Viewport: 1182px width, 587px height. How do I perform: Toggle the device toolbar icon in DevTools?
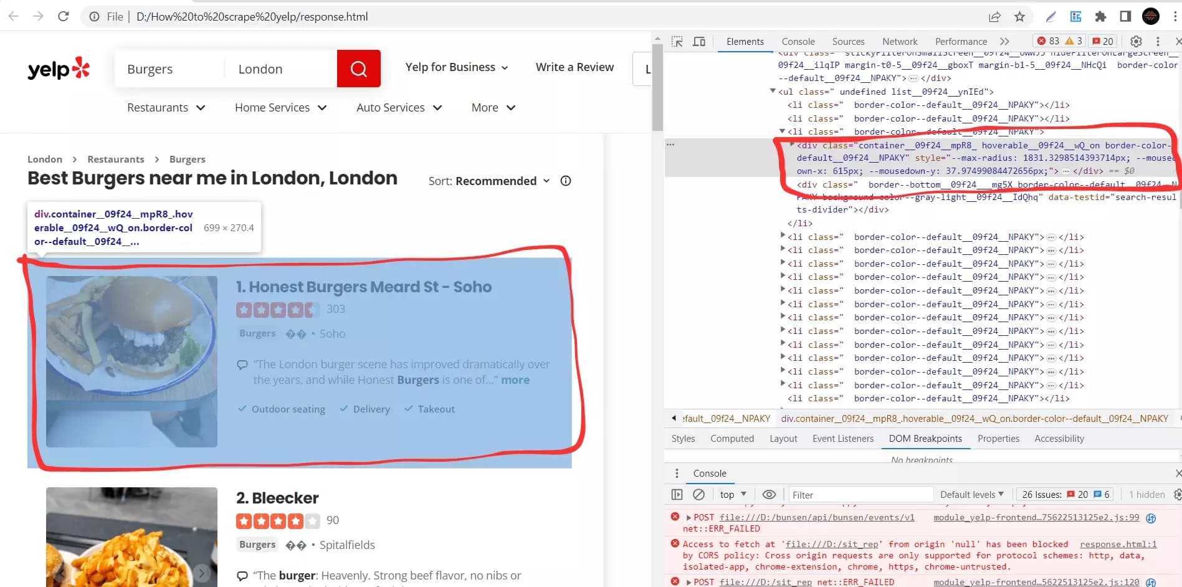699,41
